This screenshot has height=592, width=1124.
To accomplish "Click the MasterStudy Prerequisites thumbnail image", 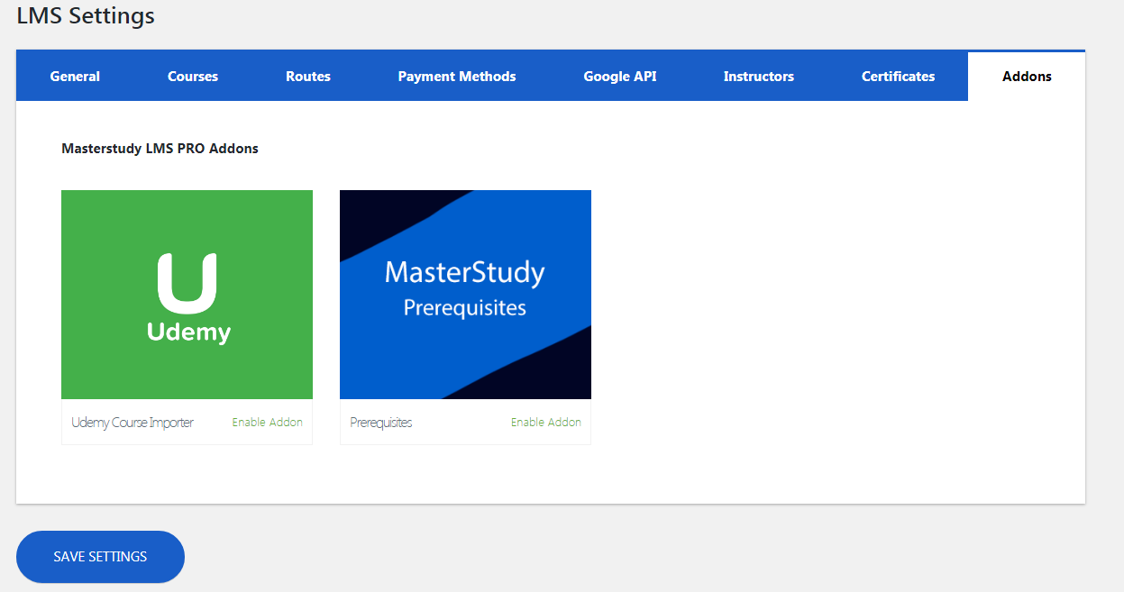I will [x=465, y=295].
